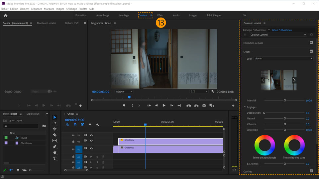Select the Razor tool in the toolbox
This screenshot has width=319, height=179.
pos(55,135)
